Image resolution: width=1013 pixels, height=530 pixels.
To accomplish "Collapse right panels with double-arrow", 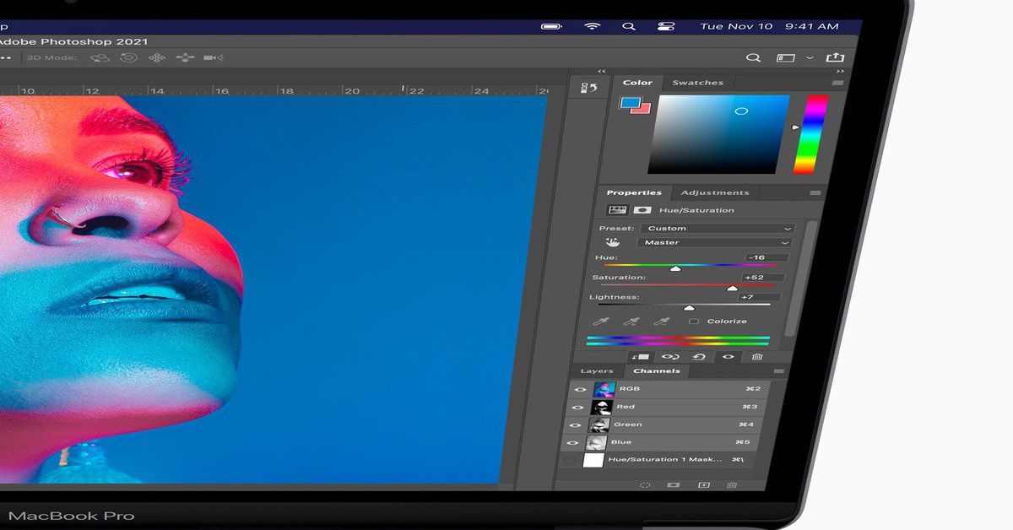I will [840, 72].
